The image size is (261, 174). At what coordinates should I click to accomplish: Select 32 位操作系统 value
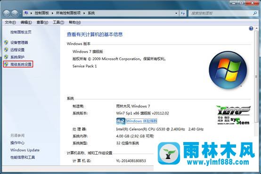point(128,143)
